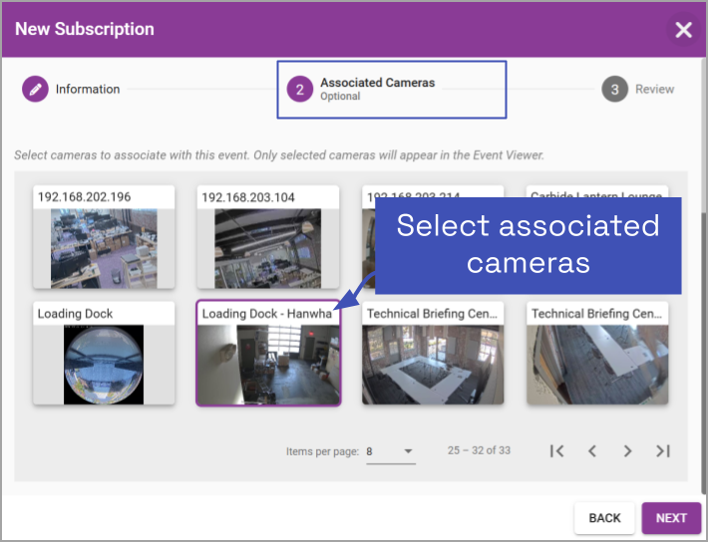This screenshot has width=708, height=542.
Task: Open the Items per page dropdown
Action: point(391,451)
